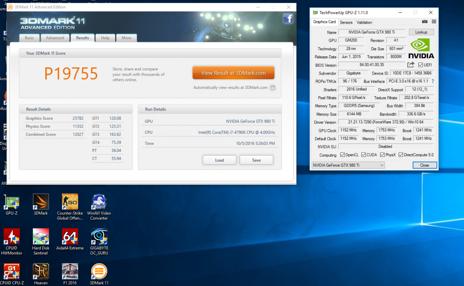The width and height of the screenshot is (464, 286).
Task: Click the BIOS Version field 84.00.41.00.35
Action: pos(372,65)
